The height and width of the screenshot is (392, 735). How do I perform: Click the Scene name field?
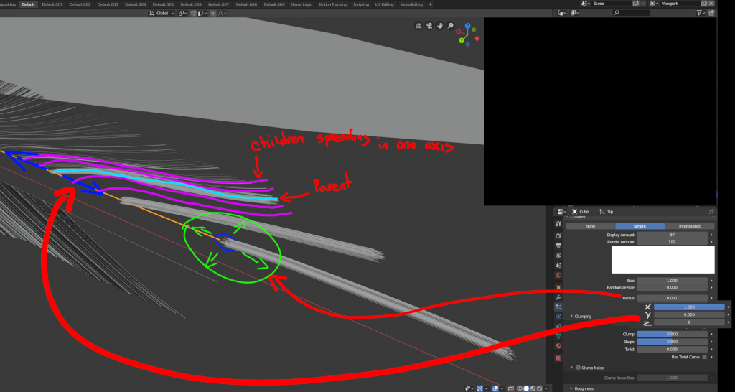coord(612,4)
